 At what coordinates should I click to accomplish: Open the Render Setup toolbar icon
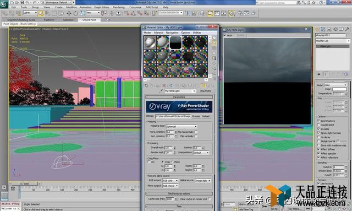point(240,13)
